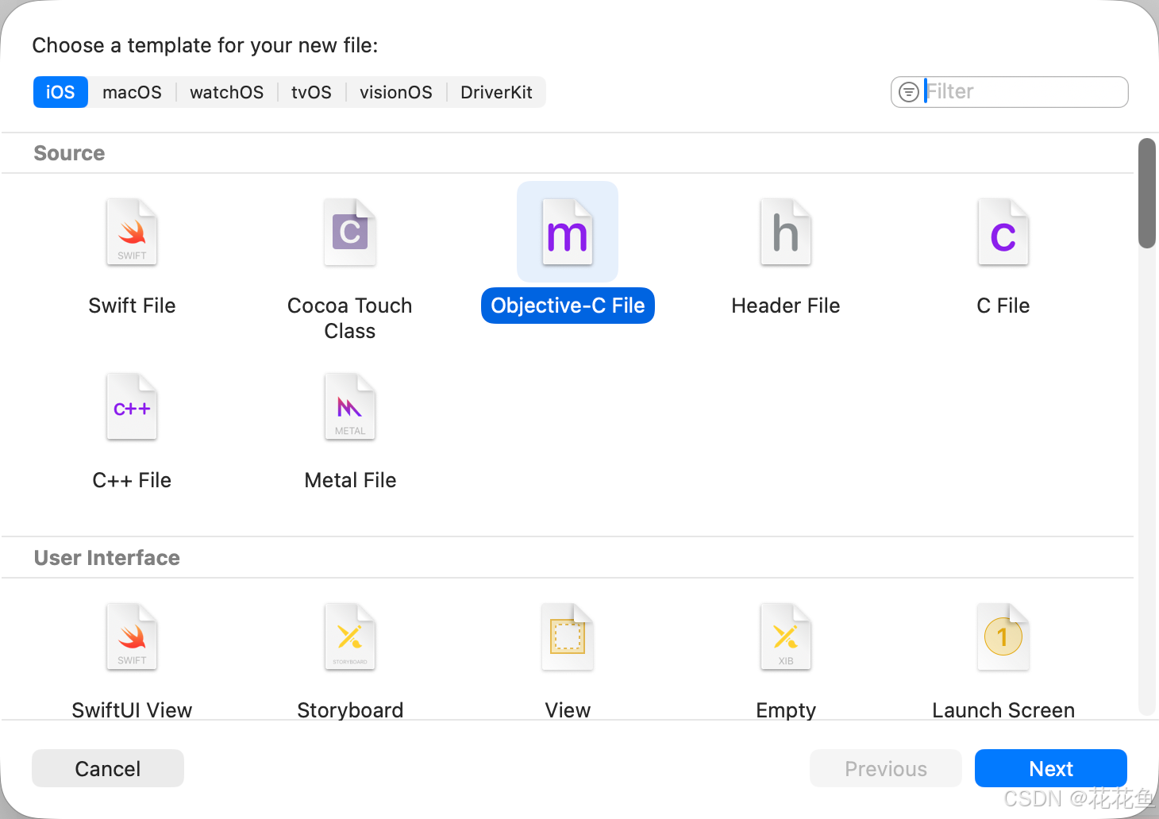1159x819 pixels.
Task: Click the "C++ File" label
Action: click(x=132, y=480)
